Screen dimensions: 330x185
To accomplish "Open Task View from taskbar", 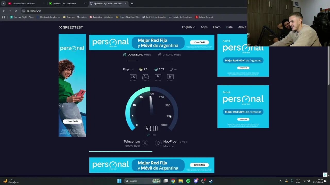I will pos(166,181).
